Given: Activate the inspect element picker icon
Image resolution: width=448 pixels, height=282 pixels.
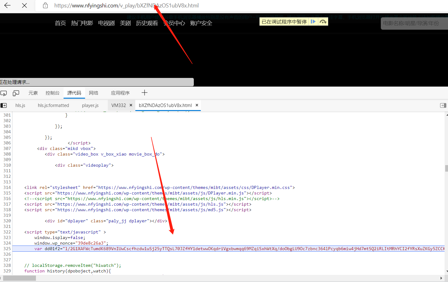Looking at the screenshot, I should point(4,93).
